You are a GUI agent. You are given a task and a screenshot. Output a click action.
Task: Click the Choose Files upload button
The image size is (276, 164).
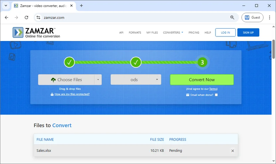[x=66, y=80]
